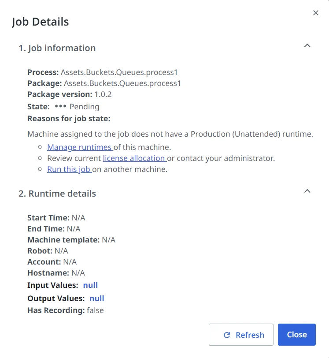Image resolution: width=329 pixels, height=358 pixels.
Task: Open the Input Values null value
Action: click(90, 285)
